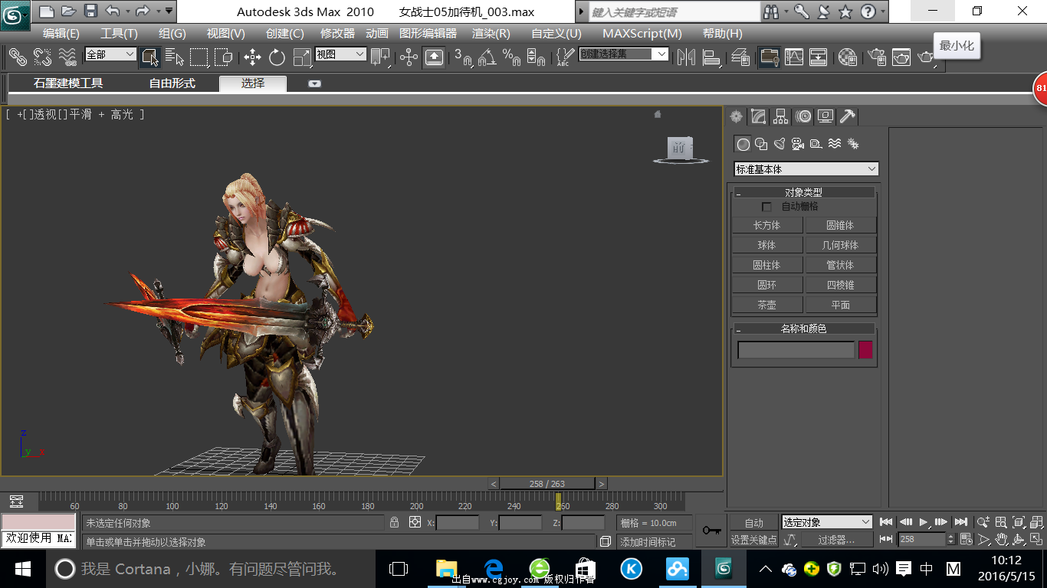Expand the ribbon minimize dropdown arrow

[x=315, y=83]
